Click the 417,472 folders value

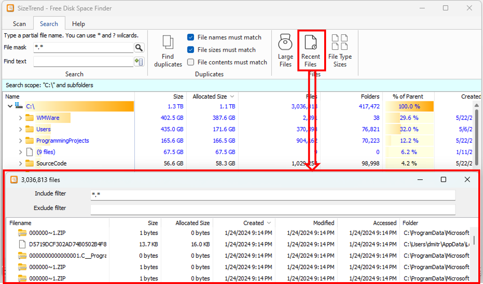click(x=368, y=107)
